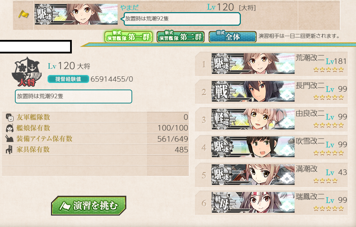The height and width of the screenshot is (227, 356).
Task: Click the 装備アイテム保有数 equipment icon
Action: pos(9,138)
